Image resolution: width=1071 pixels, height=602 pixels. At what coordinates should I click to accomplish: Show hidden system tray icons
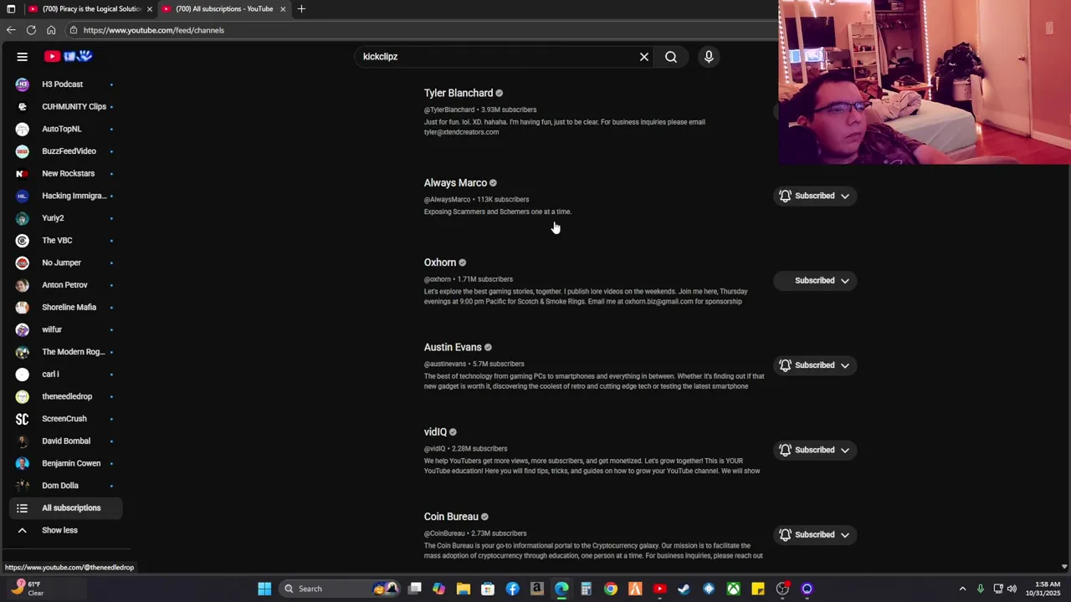[962, 589]
